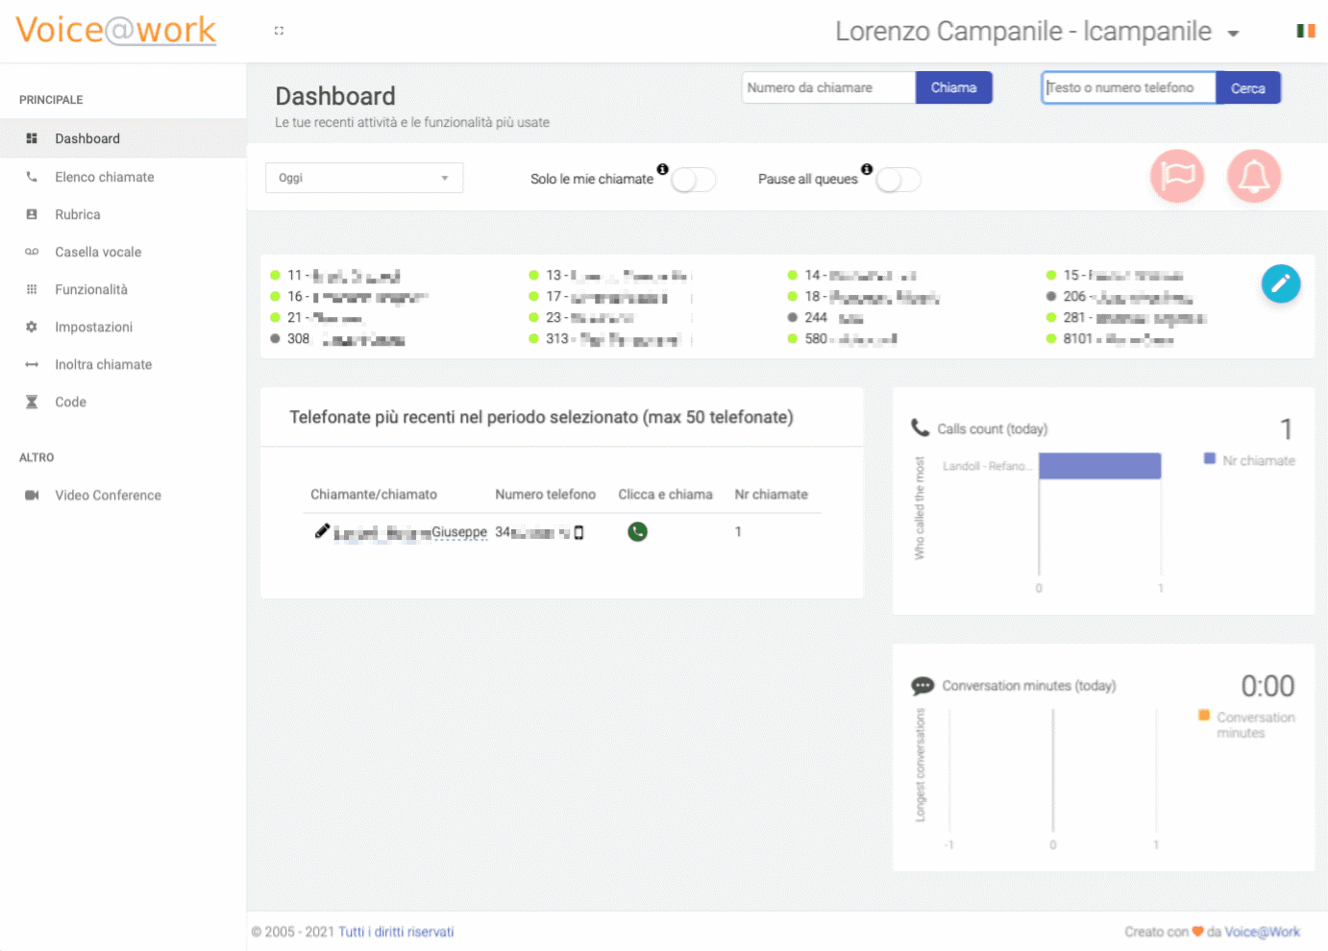Image resolution: width=1328 pixels, height=951 pixels.
Task: Click the Elenco chiamate phone icon
Action: point(32,177)
